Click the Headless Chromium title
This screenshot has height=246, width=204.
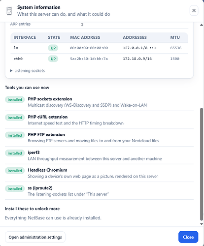[47, 170]
